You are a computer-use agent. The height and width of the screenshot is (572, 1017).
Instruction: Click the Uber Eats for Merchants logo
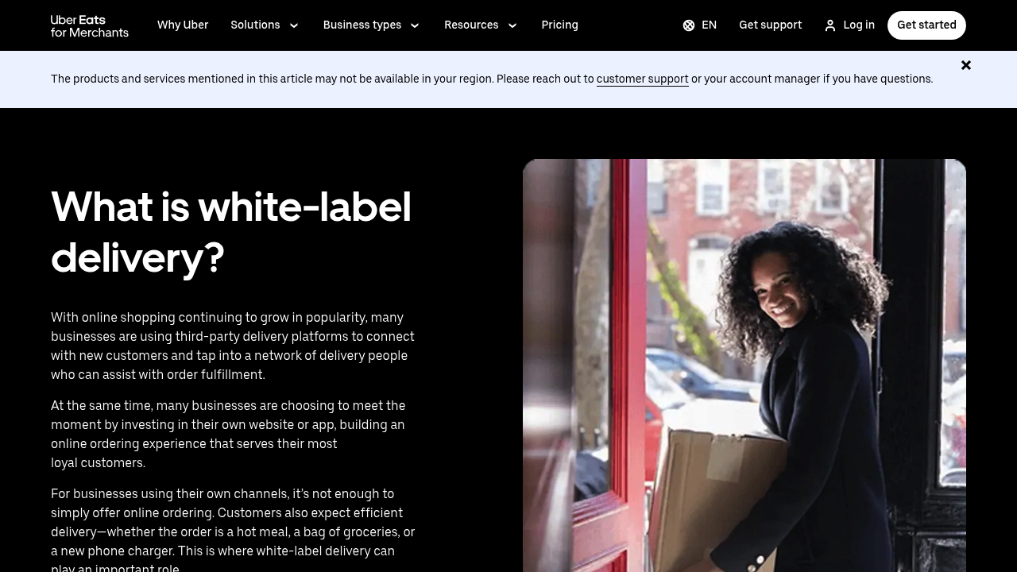(x=90, y=25)
